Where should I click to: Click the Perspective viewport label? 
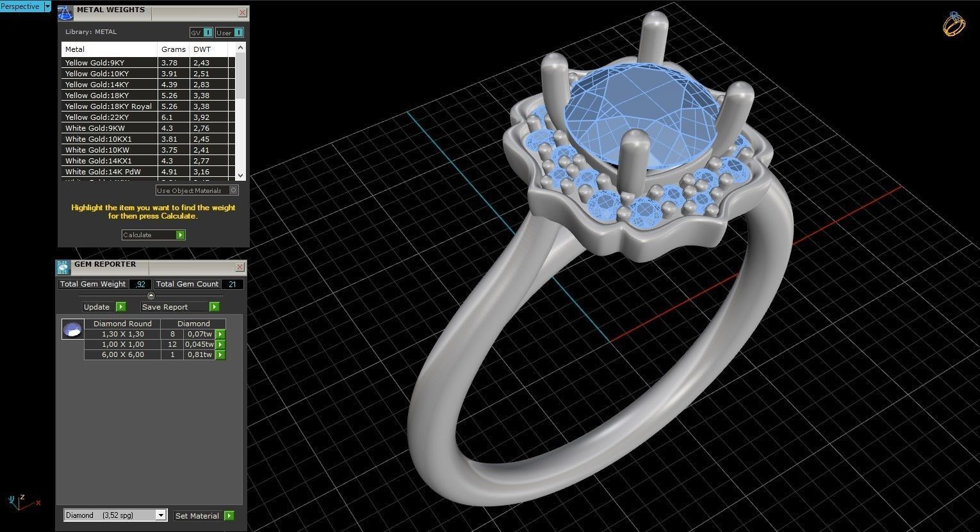pos(20,6)
